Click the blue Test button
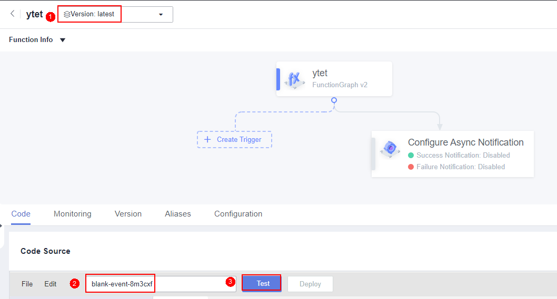The width and height of the screenshot is (557, 299). [x=262, y=283]
